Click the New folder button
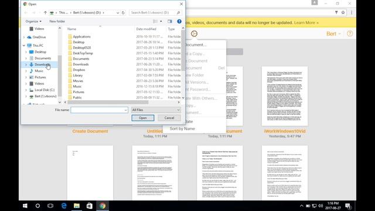 [x=57, y=21]
